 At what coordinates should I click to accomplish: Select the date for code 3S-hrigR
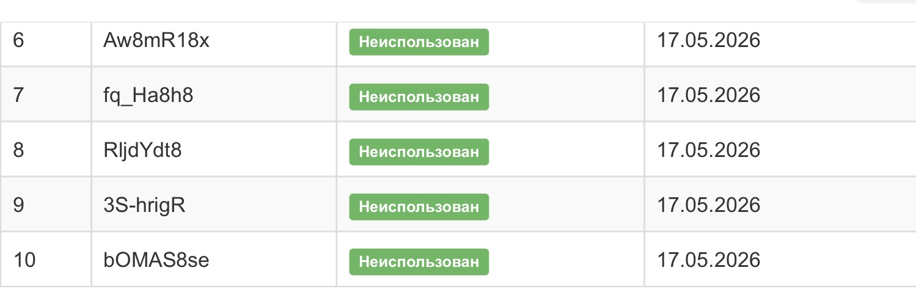pos(708,206)
